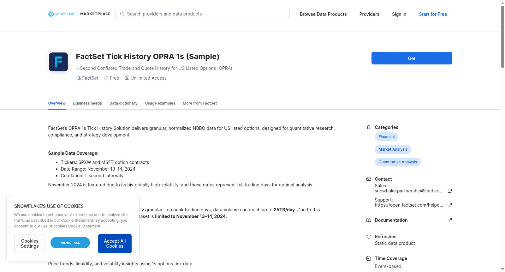505x272 pixels.
Task: Click the search magnifier icon
Action: [122, 14]
